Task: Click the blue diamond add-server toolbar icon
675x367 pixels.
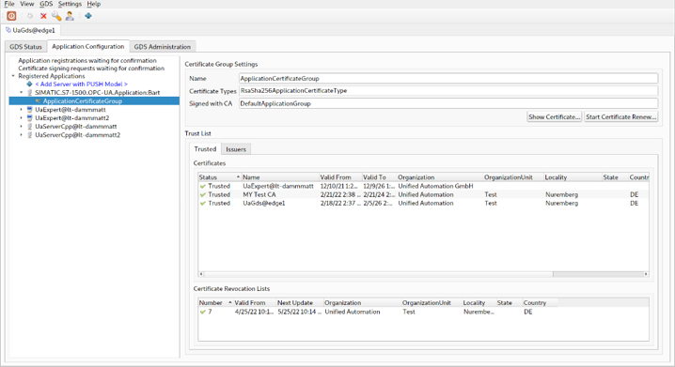Action: pos(88,16)
